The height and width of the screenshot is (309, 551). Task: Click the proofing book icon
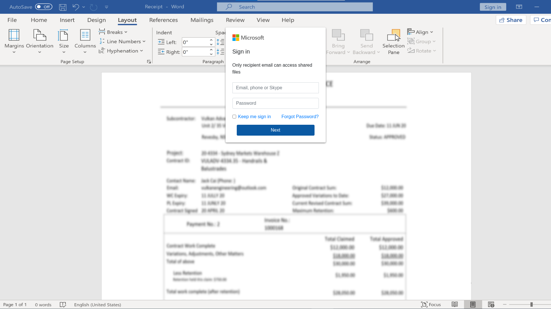(x=63, y=305)
